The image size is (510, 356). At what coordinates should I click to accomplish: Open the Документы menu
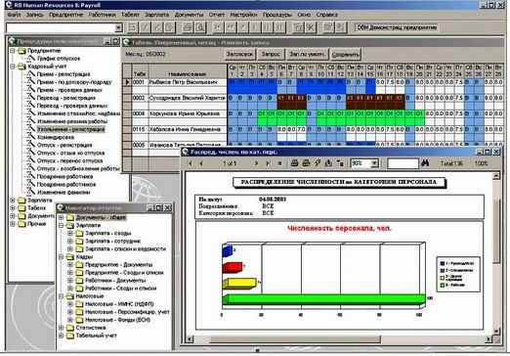[x=189, y=15]
